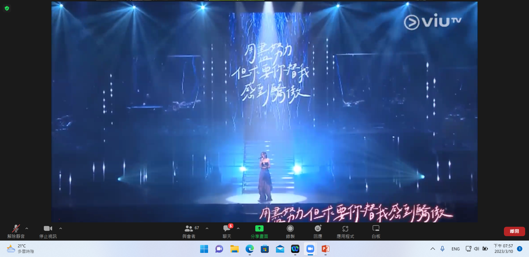
Task: Expand the participants options arrow
Action: (207, 228)
